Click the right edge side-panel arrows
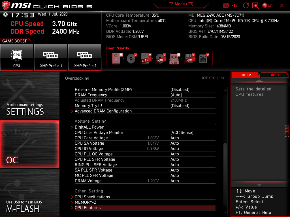The width and height of the screenshot is (290, 217). 287,136
